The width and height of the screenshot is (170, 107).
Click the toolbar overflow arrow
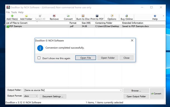tap(164, 16)
